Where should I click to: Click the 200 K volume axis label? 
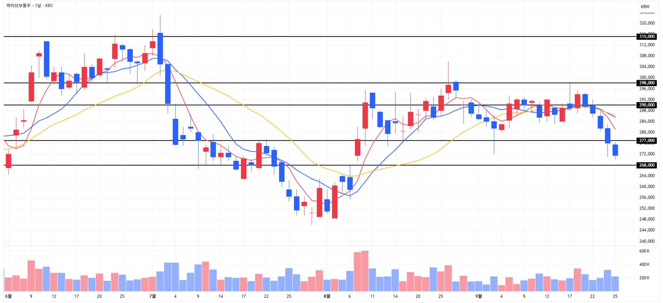tap(644, 278)
